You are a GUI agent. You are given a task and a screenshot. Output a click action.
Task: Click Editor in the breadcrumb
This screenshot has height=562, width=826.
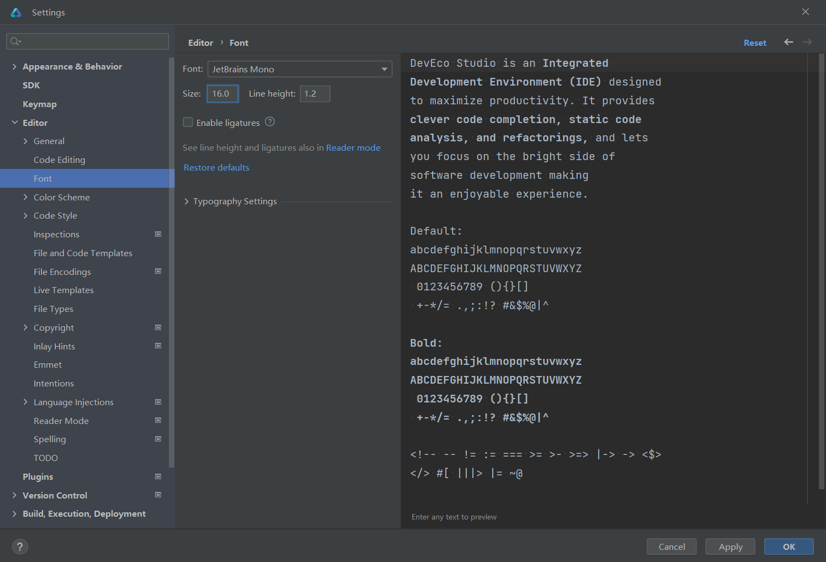[200, 43]
